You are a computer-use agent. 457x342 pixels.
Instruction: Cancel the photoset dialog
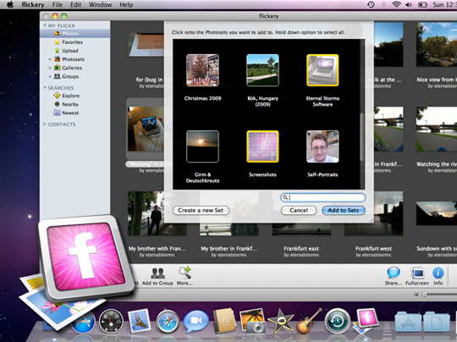click(x=299, y=211)
